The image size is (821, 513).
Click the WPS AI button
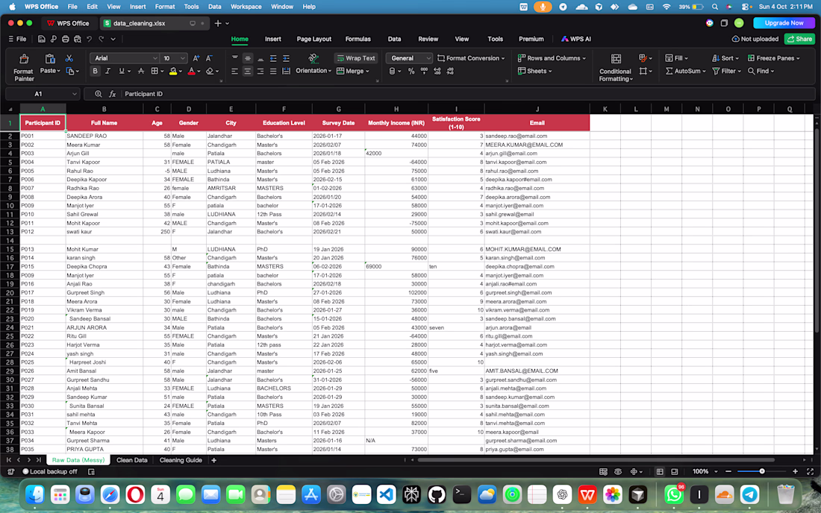pos(576,40)
